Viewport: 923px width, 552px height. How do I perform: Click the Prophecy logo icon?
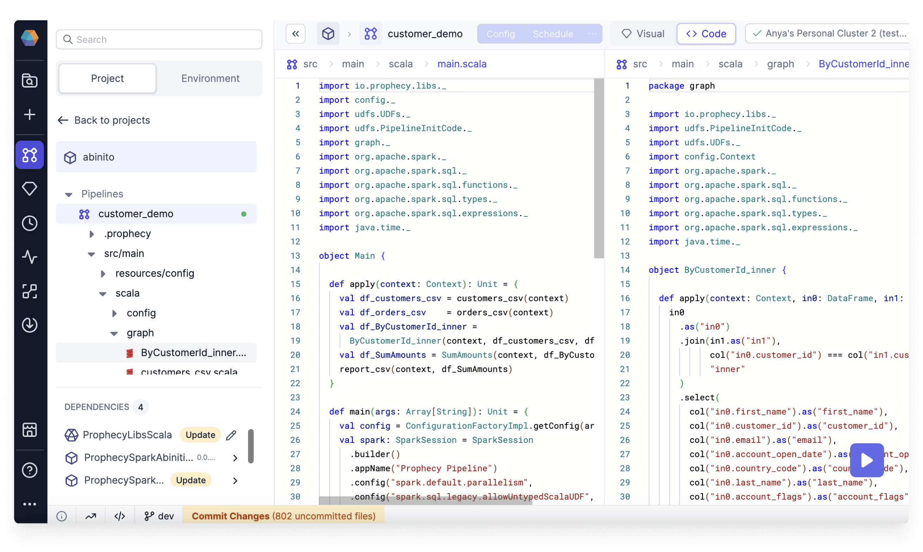tap(30, 38)
